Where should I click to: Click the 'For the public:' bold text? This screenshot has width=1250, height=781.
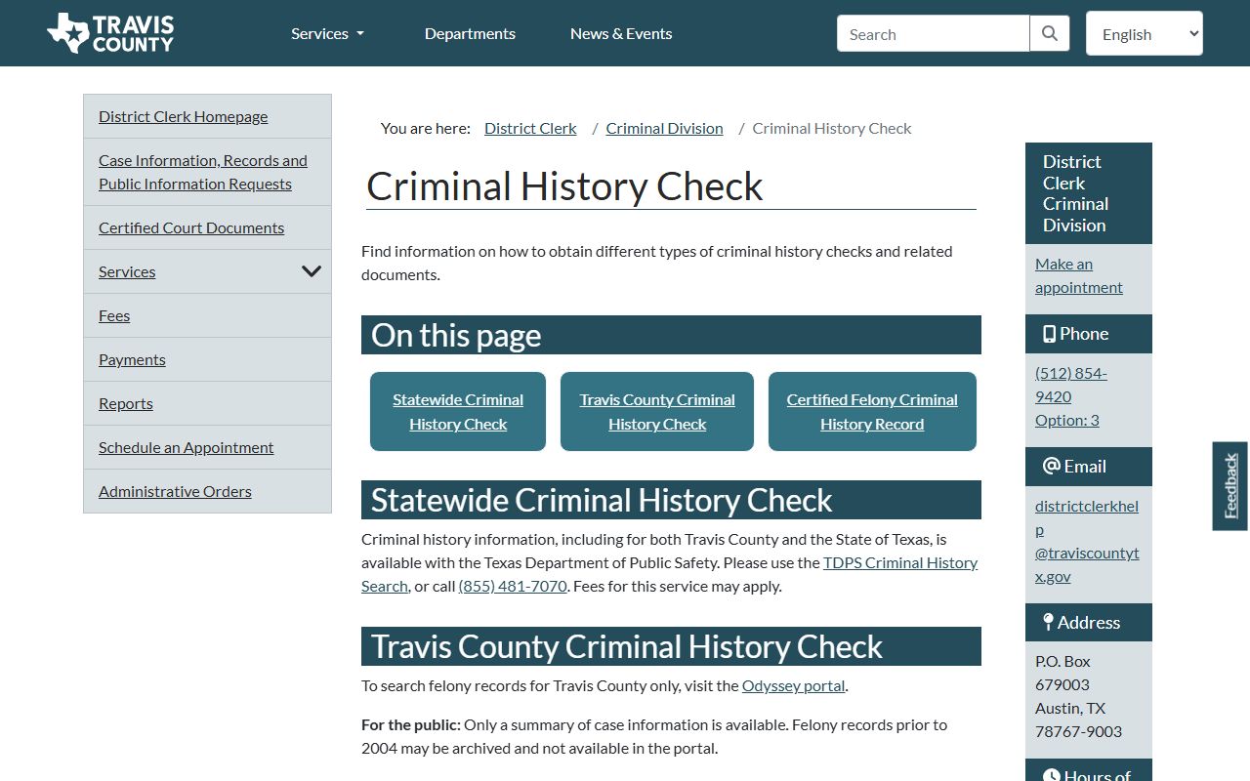(x=410, y=724)
